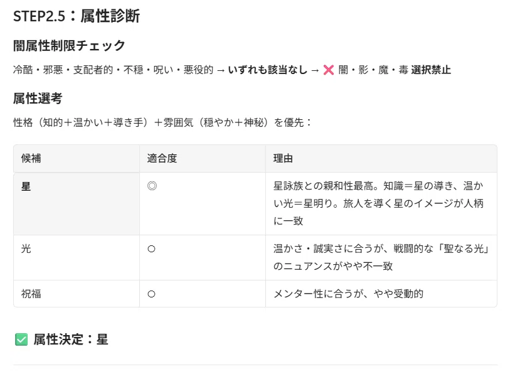This screenshot has width=525, height=379.
Task: Click the 祝福 candidate cell
Action: click(77, 294)
